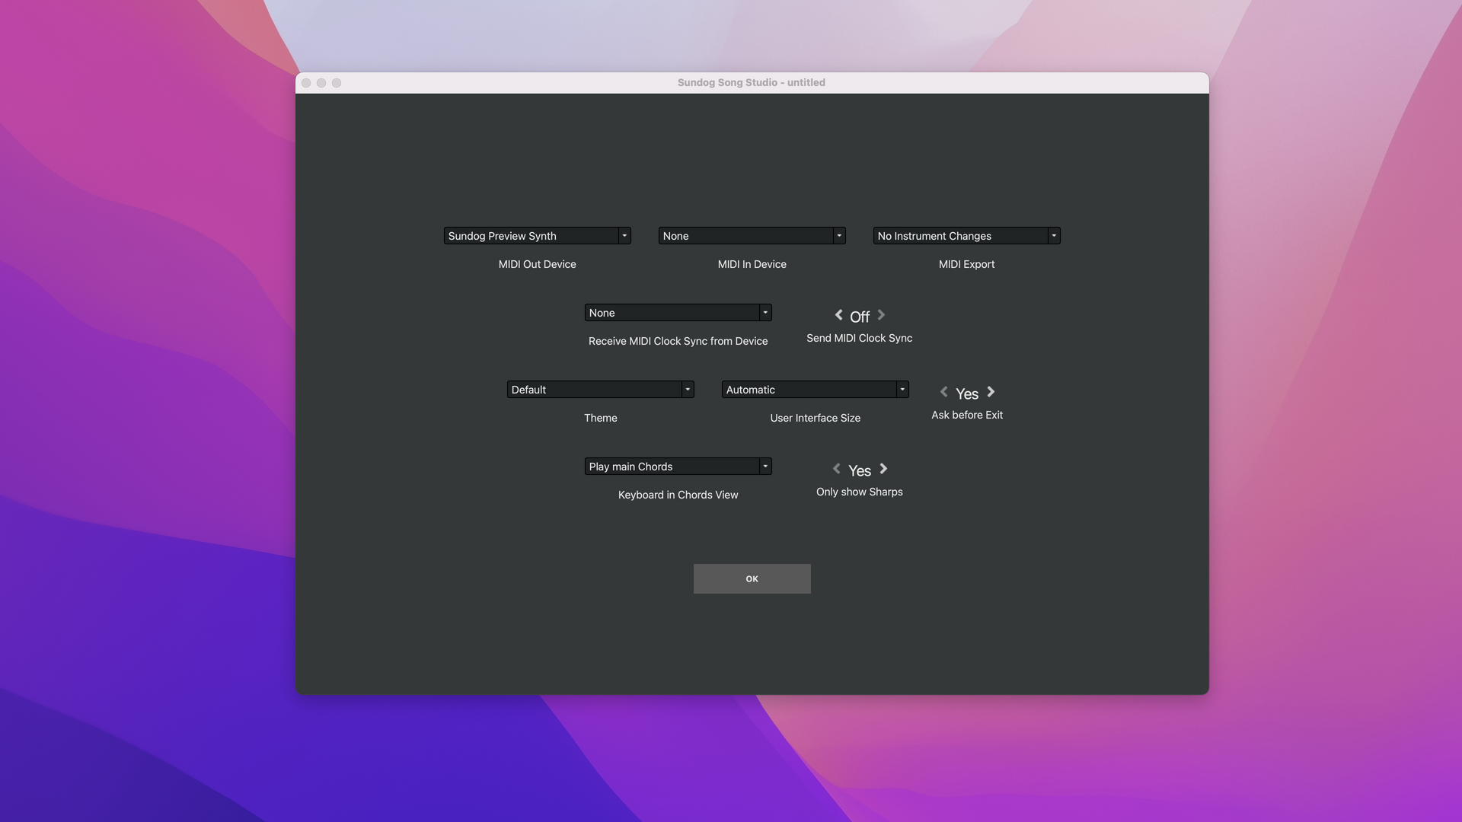Click MIDI Export dropdown arrow button

pyautogui.click(x=1054, y=236)
